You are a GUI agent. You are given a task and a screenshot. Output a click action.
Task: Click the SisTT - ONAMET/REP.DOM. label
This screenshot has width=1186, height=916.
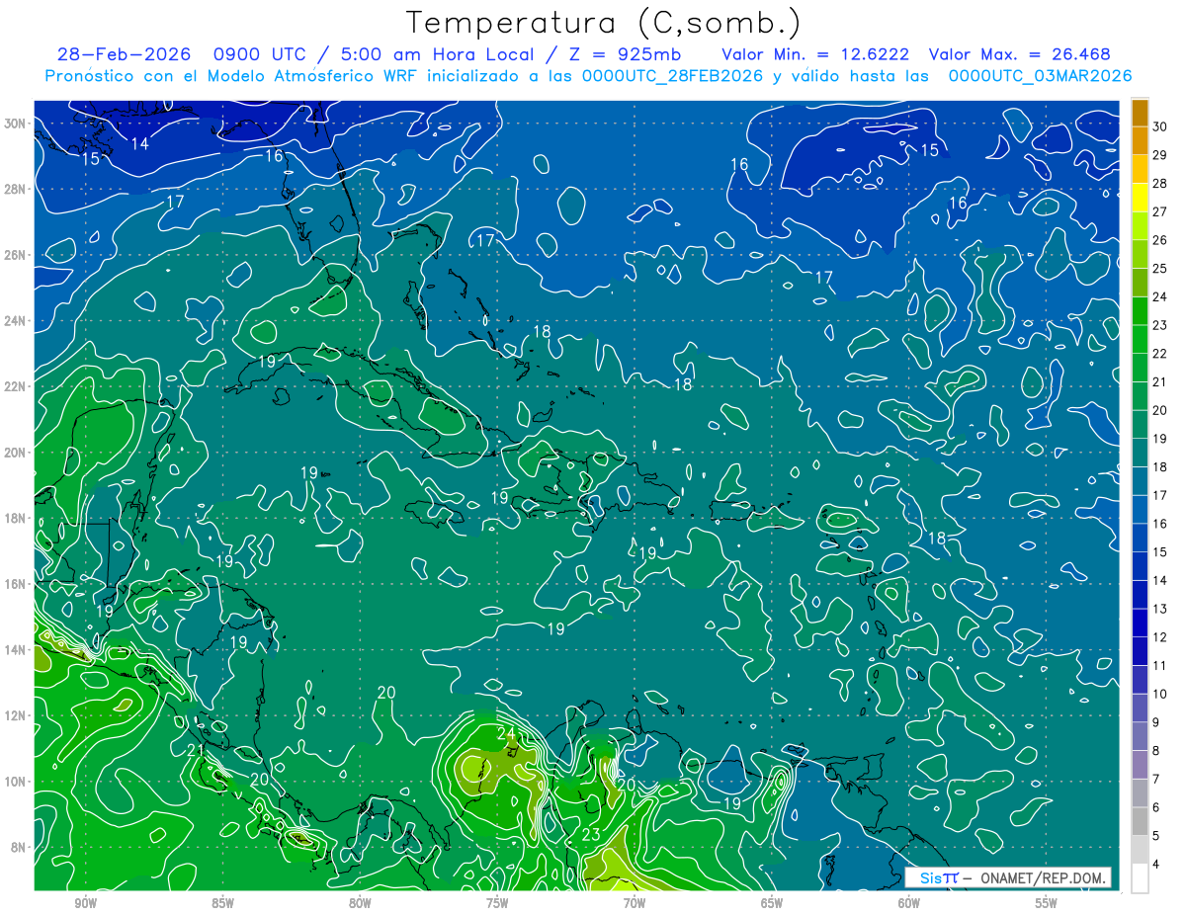pyautogui.click(x=1008, y=877)
